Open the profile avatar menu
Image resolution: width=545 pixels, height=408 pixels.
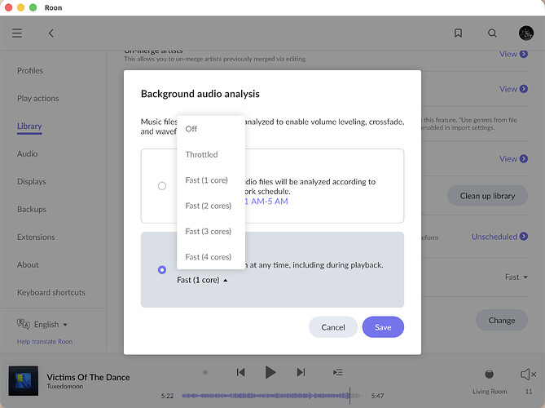[x=526, y=33]
